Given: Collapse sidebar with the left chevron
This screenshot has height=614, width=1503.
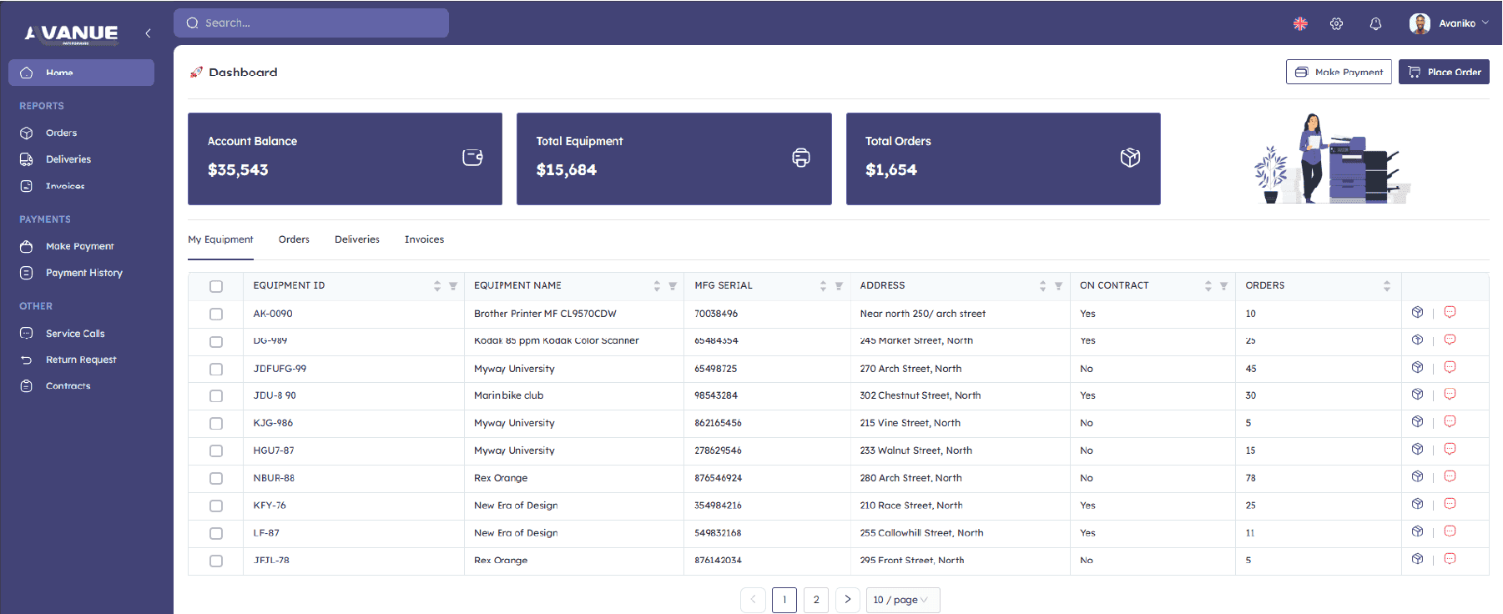Looking at the screenshot, I should coord(148,33).
